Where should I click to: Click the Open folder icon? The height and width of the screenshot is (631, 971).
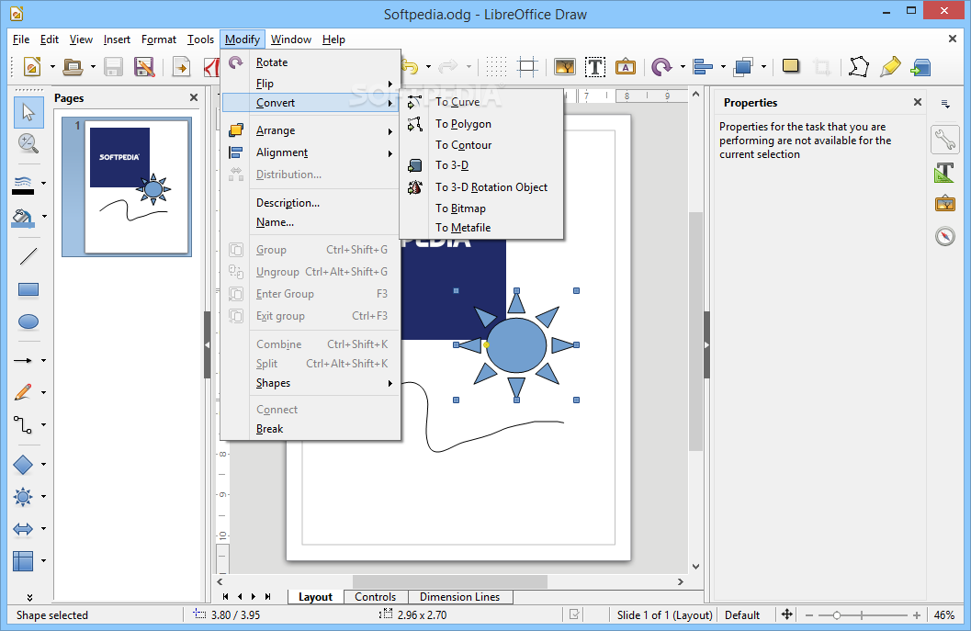coord(73,66)
